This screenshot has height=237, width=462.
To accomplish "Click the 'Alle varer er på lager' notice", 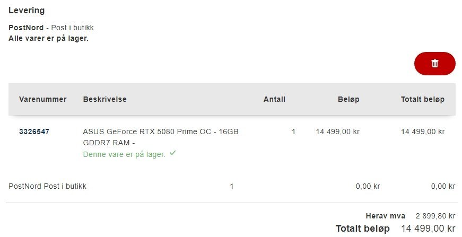I will click(x=48, y=38).
